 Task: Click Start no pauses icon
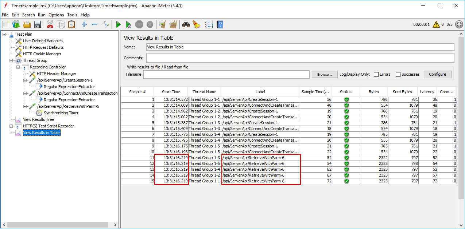[129, 24]
